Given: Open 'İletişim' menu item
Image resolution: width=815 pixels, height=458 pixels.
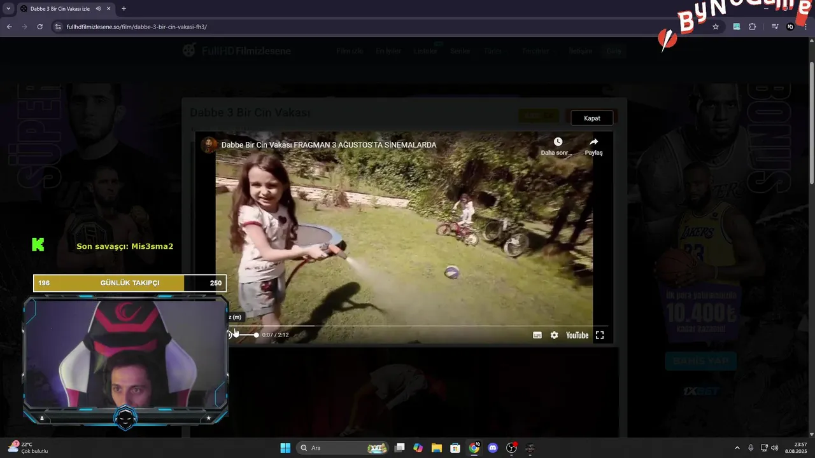Looking at the screenshot, I should (x=581, y=51).
